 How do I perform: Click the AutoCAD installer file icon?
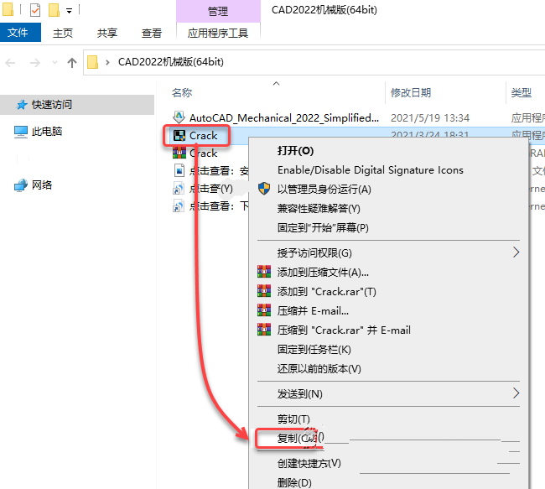(x=179, y=117)
